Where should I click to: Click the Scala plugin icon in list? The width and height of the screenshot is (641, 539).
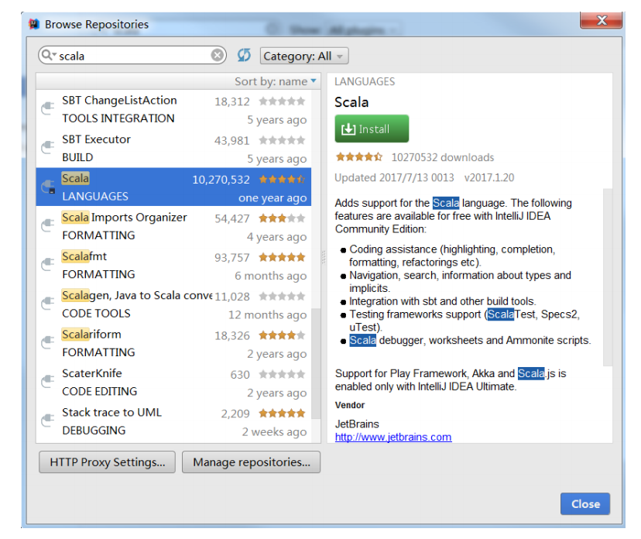[48, 187]
